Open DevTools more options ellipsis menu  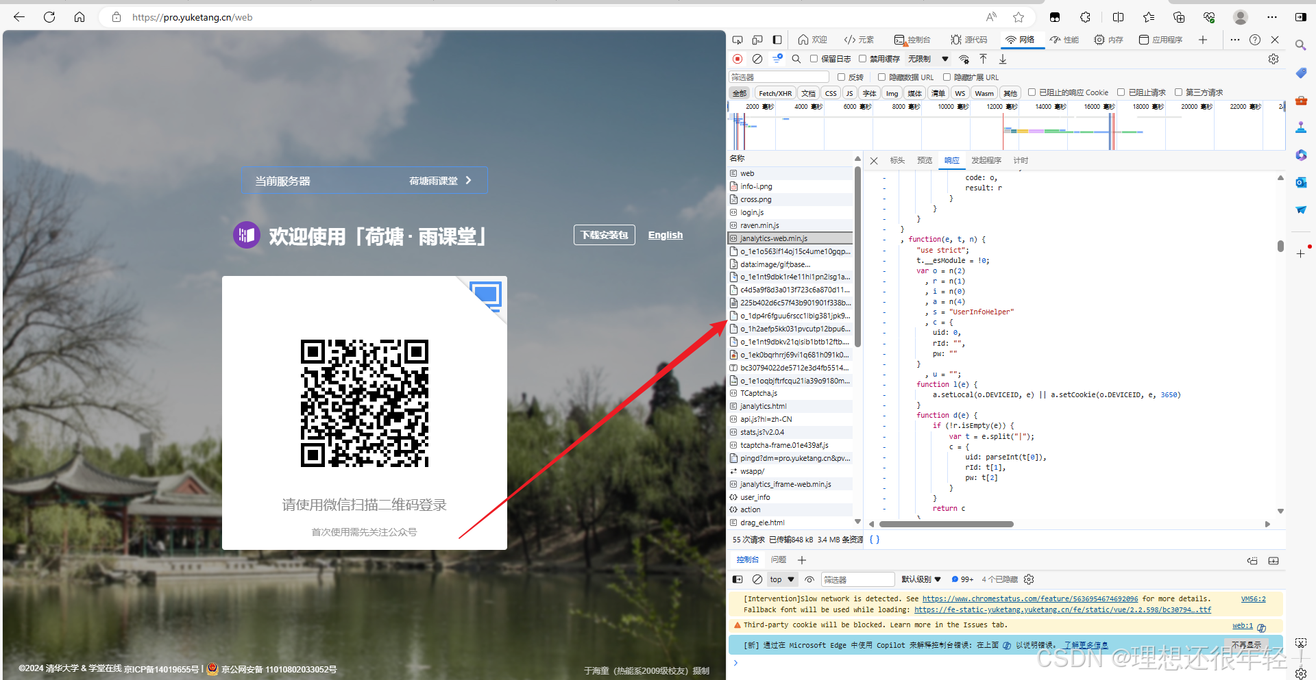tap(1235, 40)
